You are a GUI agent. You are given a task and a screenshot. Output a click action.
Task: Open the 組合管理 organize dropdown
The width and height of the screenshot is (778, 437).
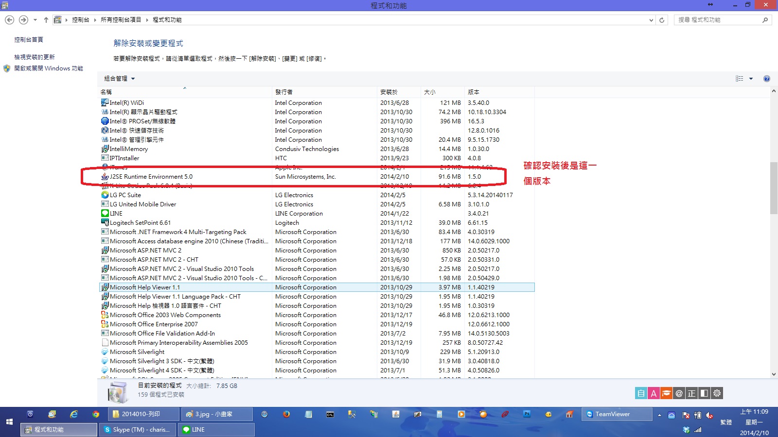[119, 79]
